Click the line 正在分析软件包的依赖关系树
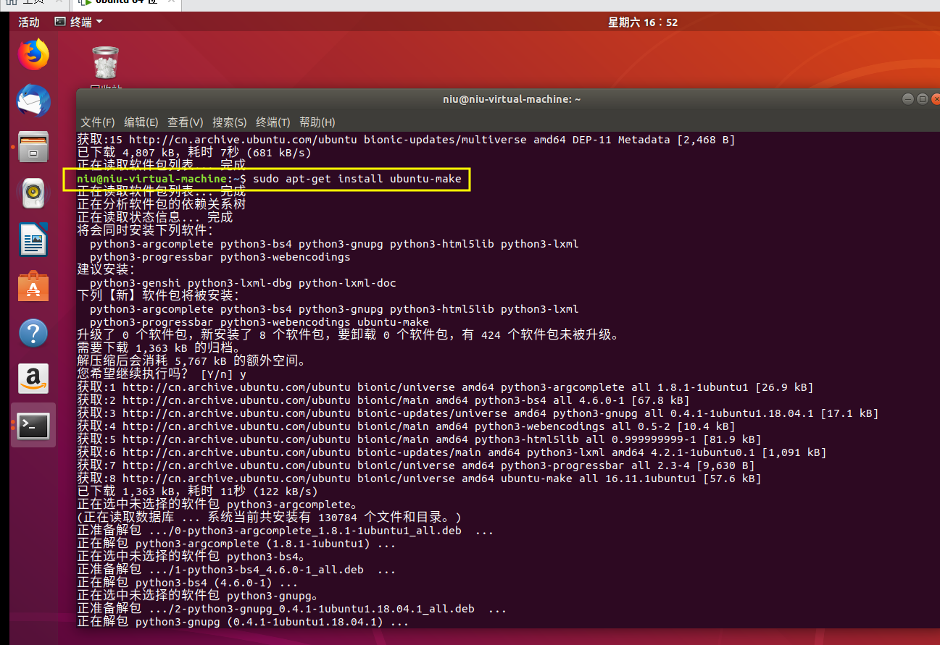This screenshot has height=645, width=940. (x=162, y=205)
